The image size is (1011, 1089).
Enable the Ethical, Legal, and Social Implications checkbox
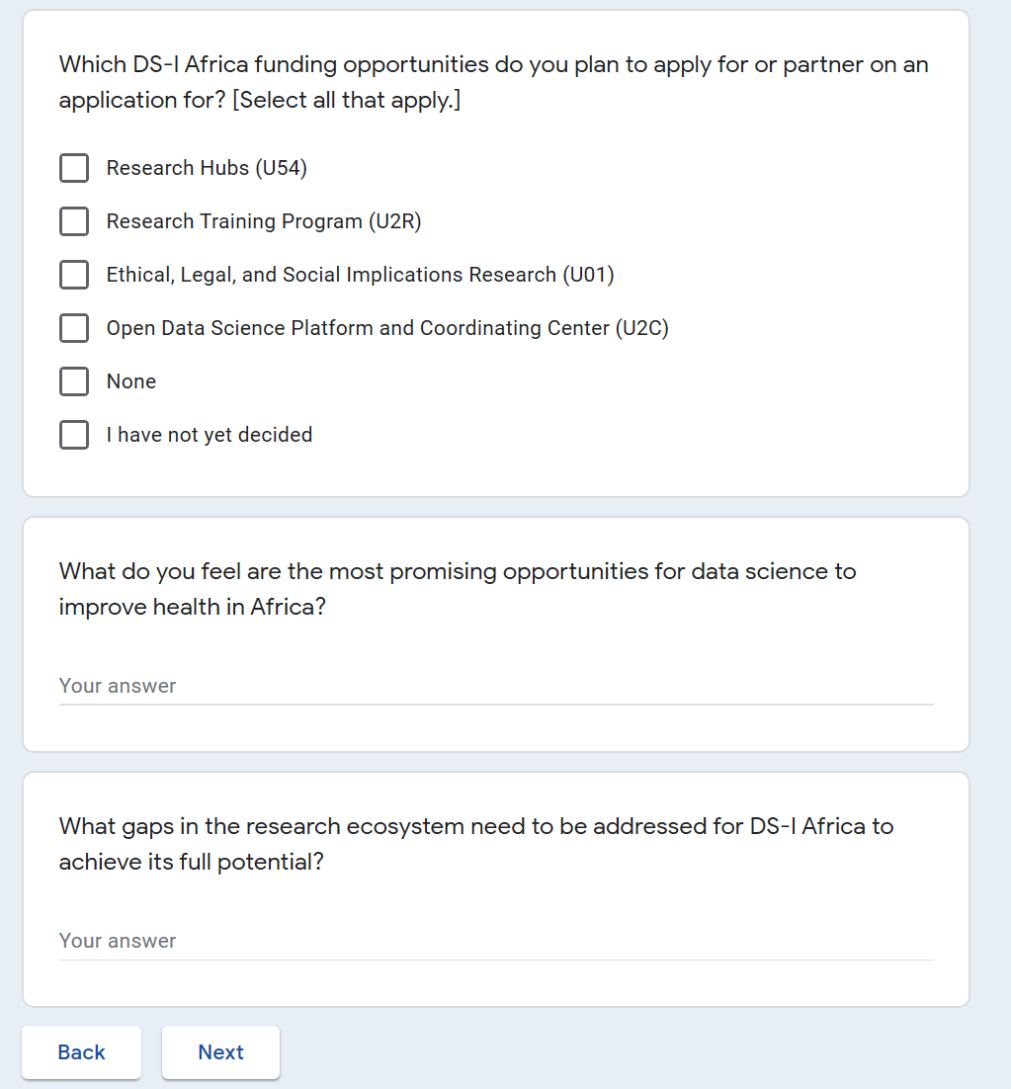74,276
